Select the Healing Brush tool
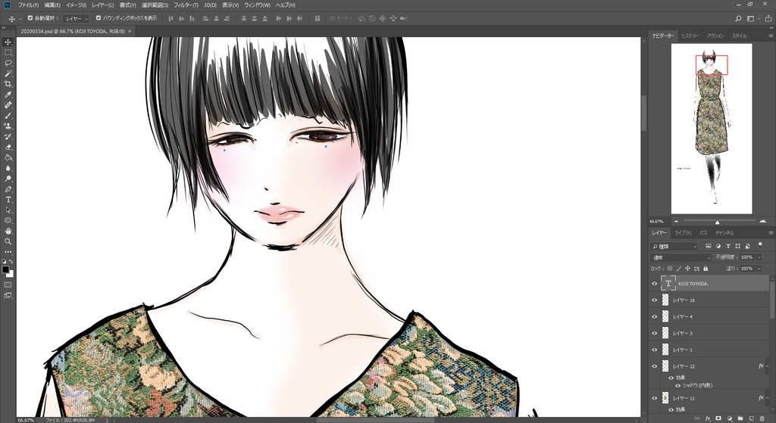The height and width of the screenshot is (423, 776). pos(8,105)
